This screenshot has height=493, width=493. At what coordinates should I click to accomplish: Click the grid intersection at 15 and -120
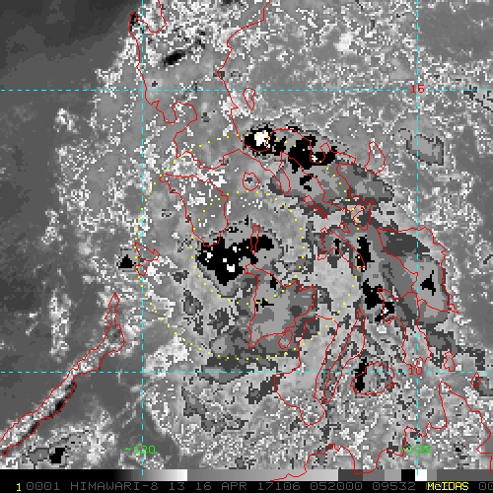pos(143,90)
